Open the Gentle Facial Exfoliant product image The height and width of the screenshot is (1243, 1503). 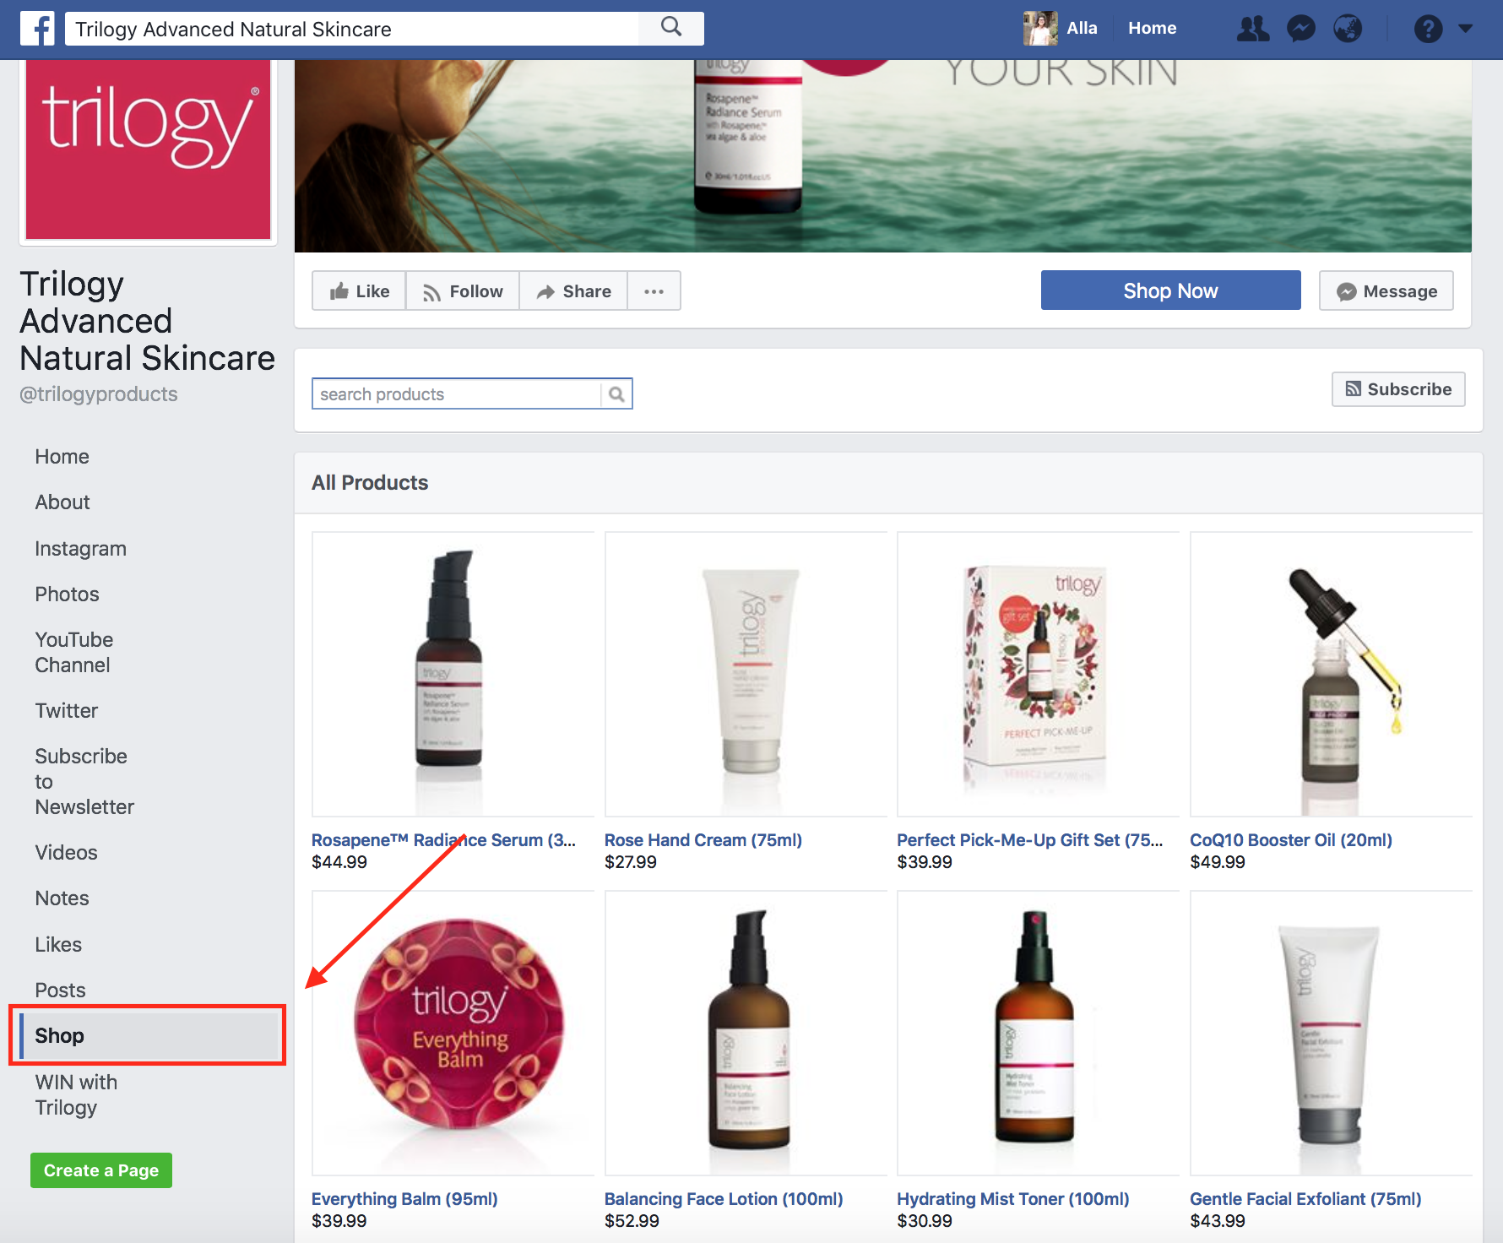pos(1331,1033)
